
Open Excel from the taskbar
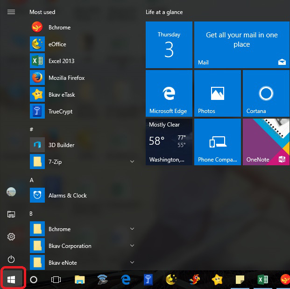point(263,279)
